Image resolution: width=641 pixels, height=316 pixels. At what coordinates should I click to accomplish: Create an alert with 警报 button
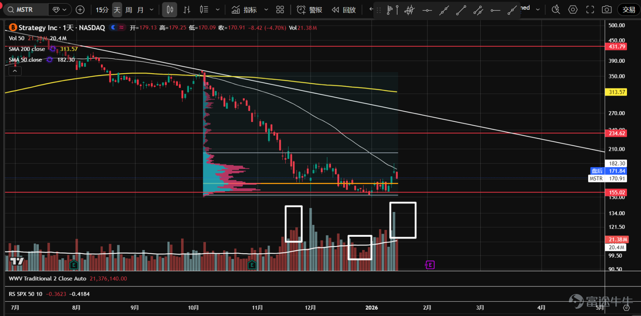[310, 10]
